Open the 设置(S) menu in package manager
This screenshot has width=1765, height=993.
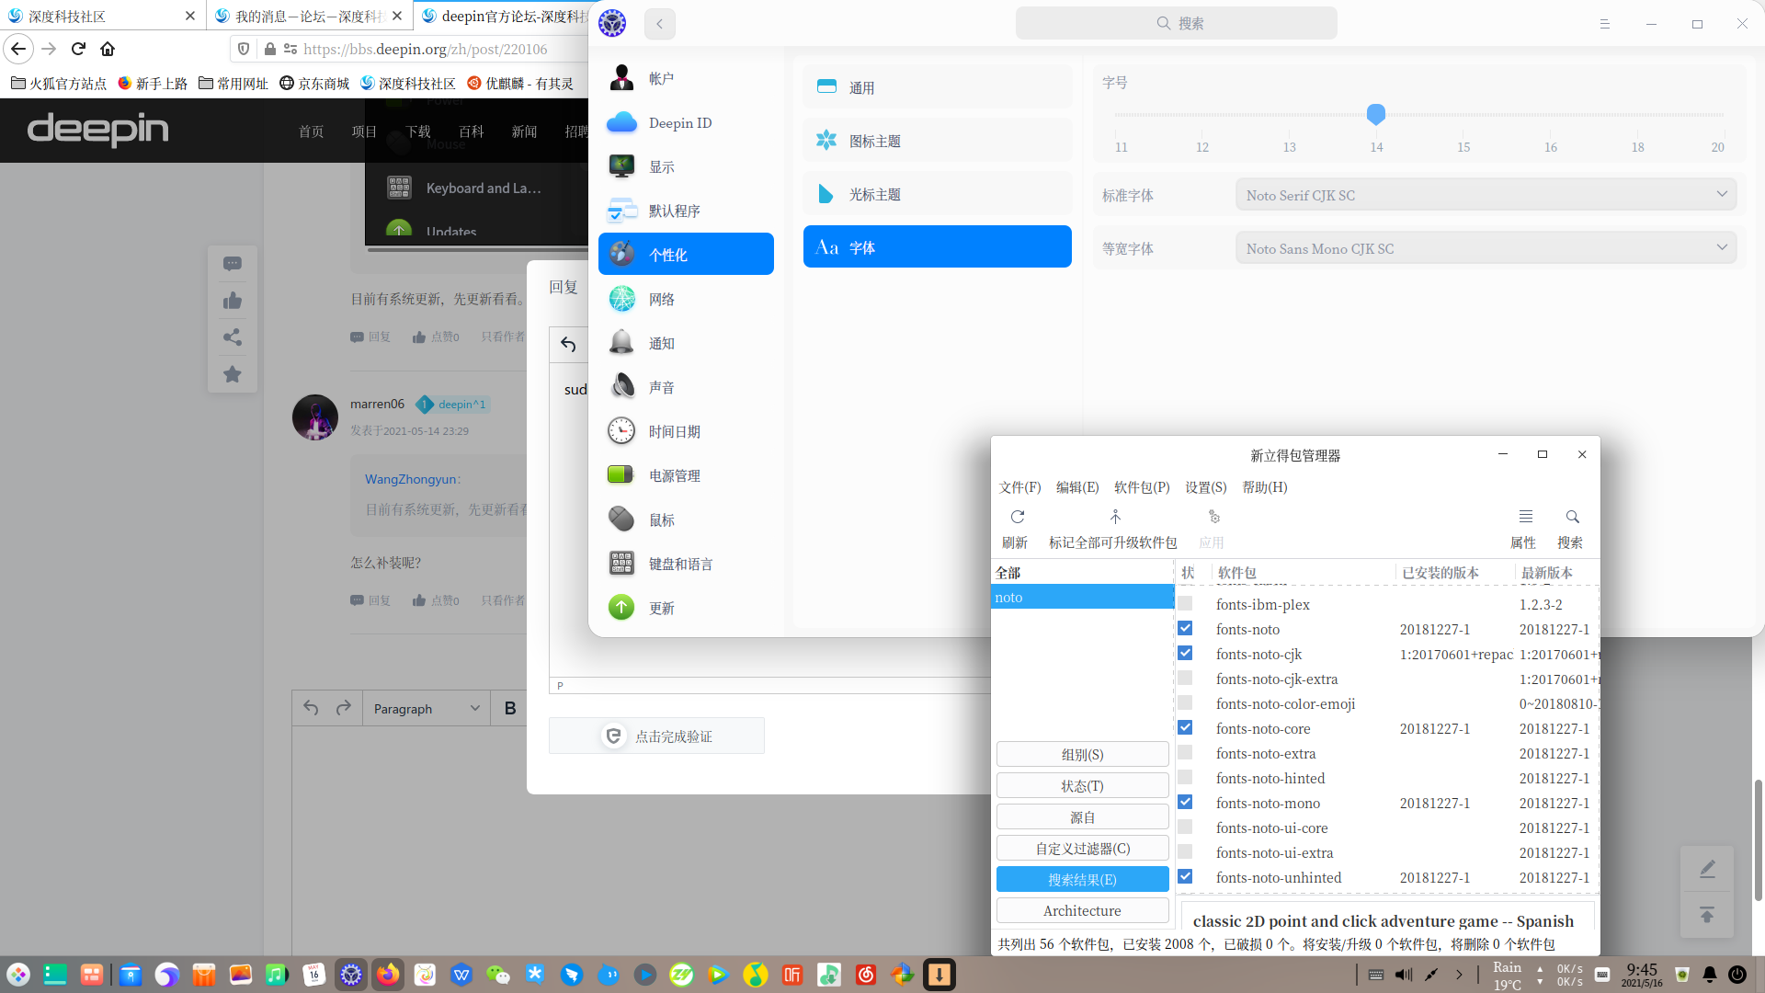coord(1205,487)
